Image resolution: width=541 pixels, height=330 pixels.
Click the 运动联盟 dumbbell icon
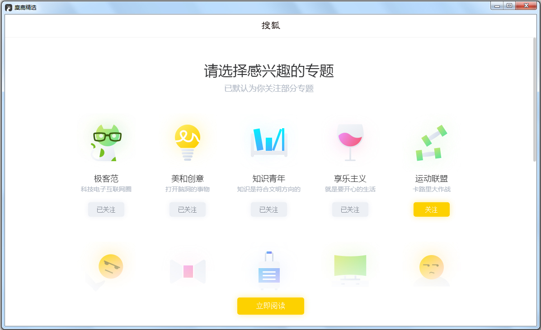tap(431, 143)
